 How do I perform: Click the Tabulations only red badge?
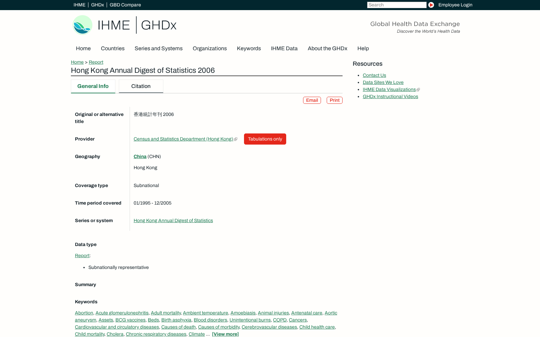[265, 139]
